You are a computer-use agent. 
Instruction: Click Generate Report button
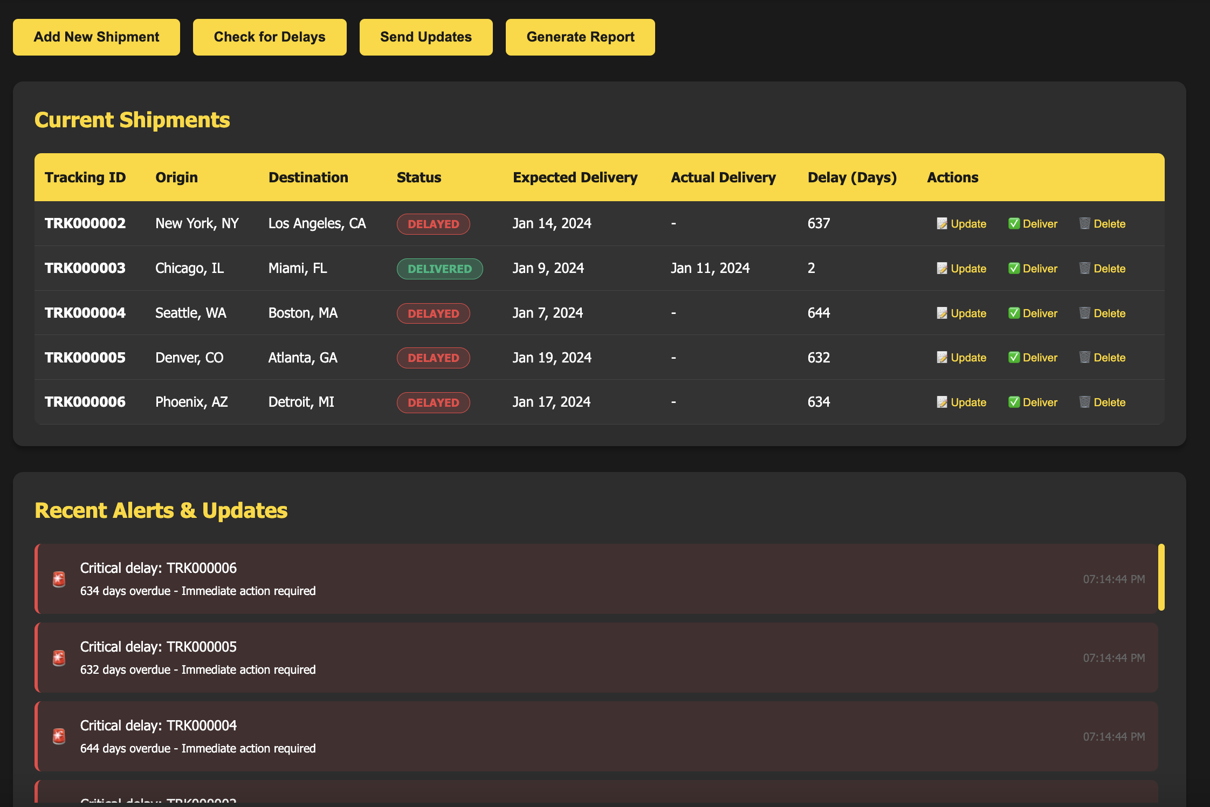[580, 37]
